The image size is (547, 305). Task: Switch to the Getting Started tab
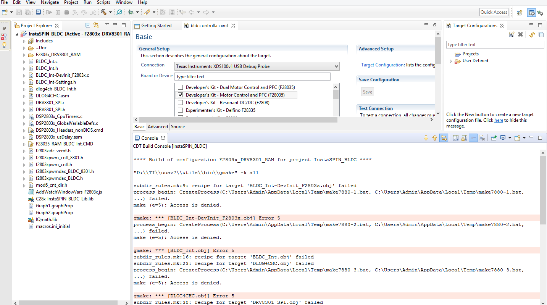pyautogui.click(x=157, y=26)
